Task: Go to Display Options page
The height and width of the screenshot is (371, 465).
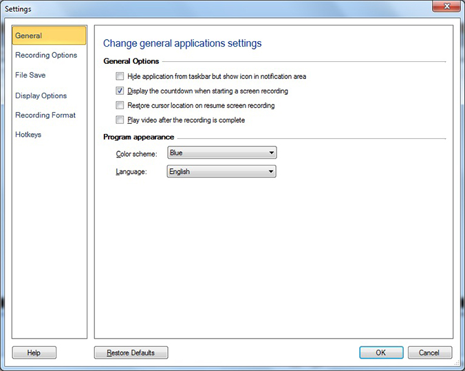Action: (x=41, y=95)
